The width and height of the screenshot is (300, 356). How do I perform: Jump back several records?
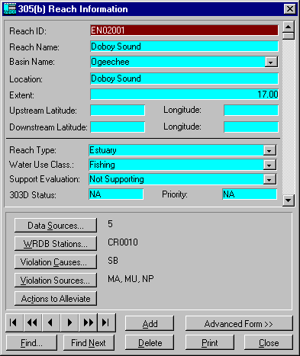coord(33,322)
